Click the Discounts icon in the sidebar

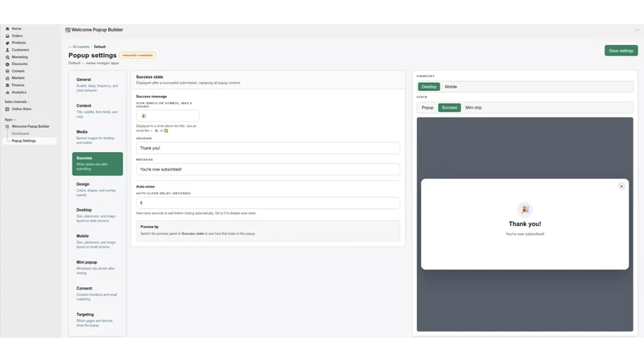(x=7, y=64)
